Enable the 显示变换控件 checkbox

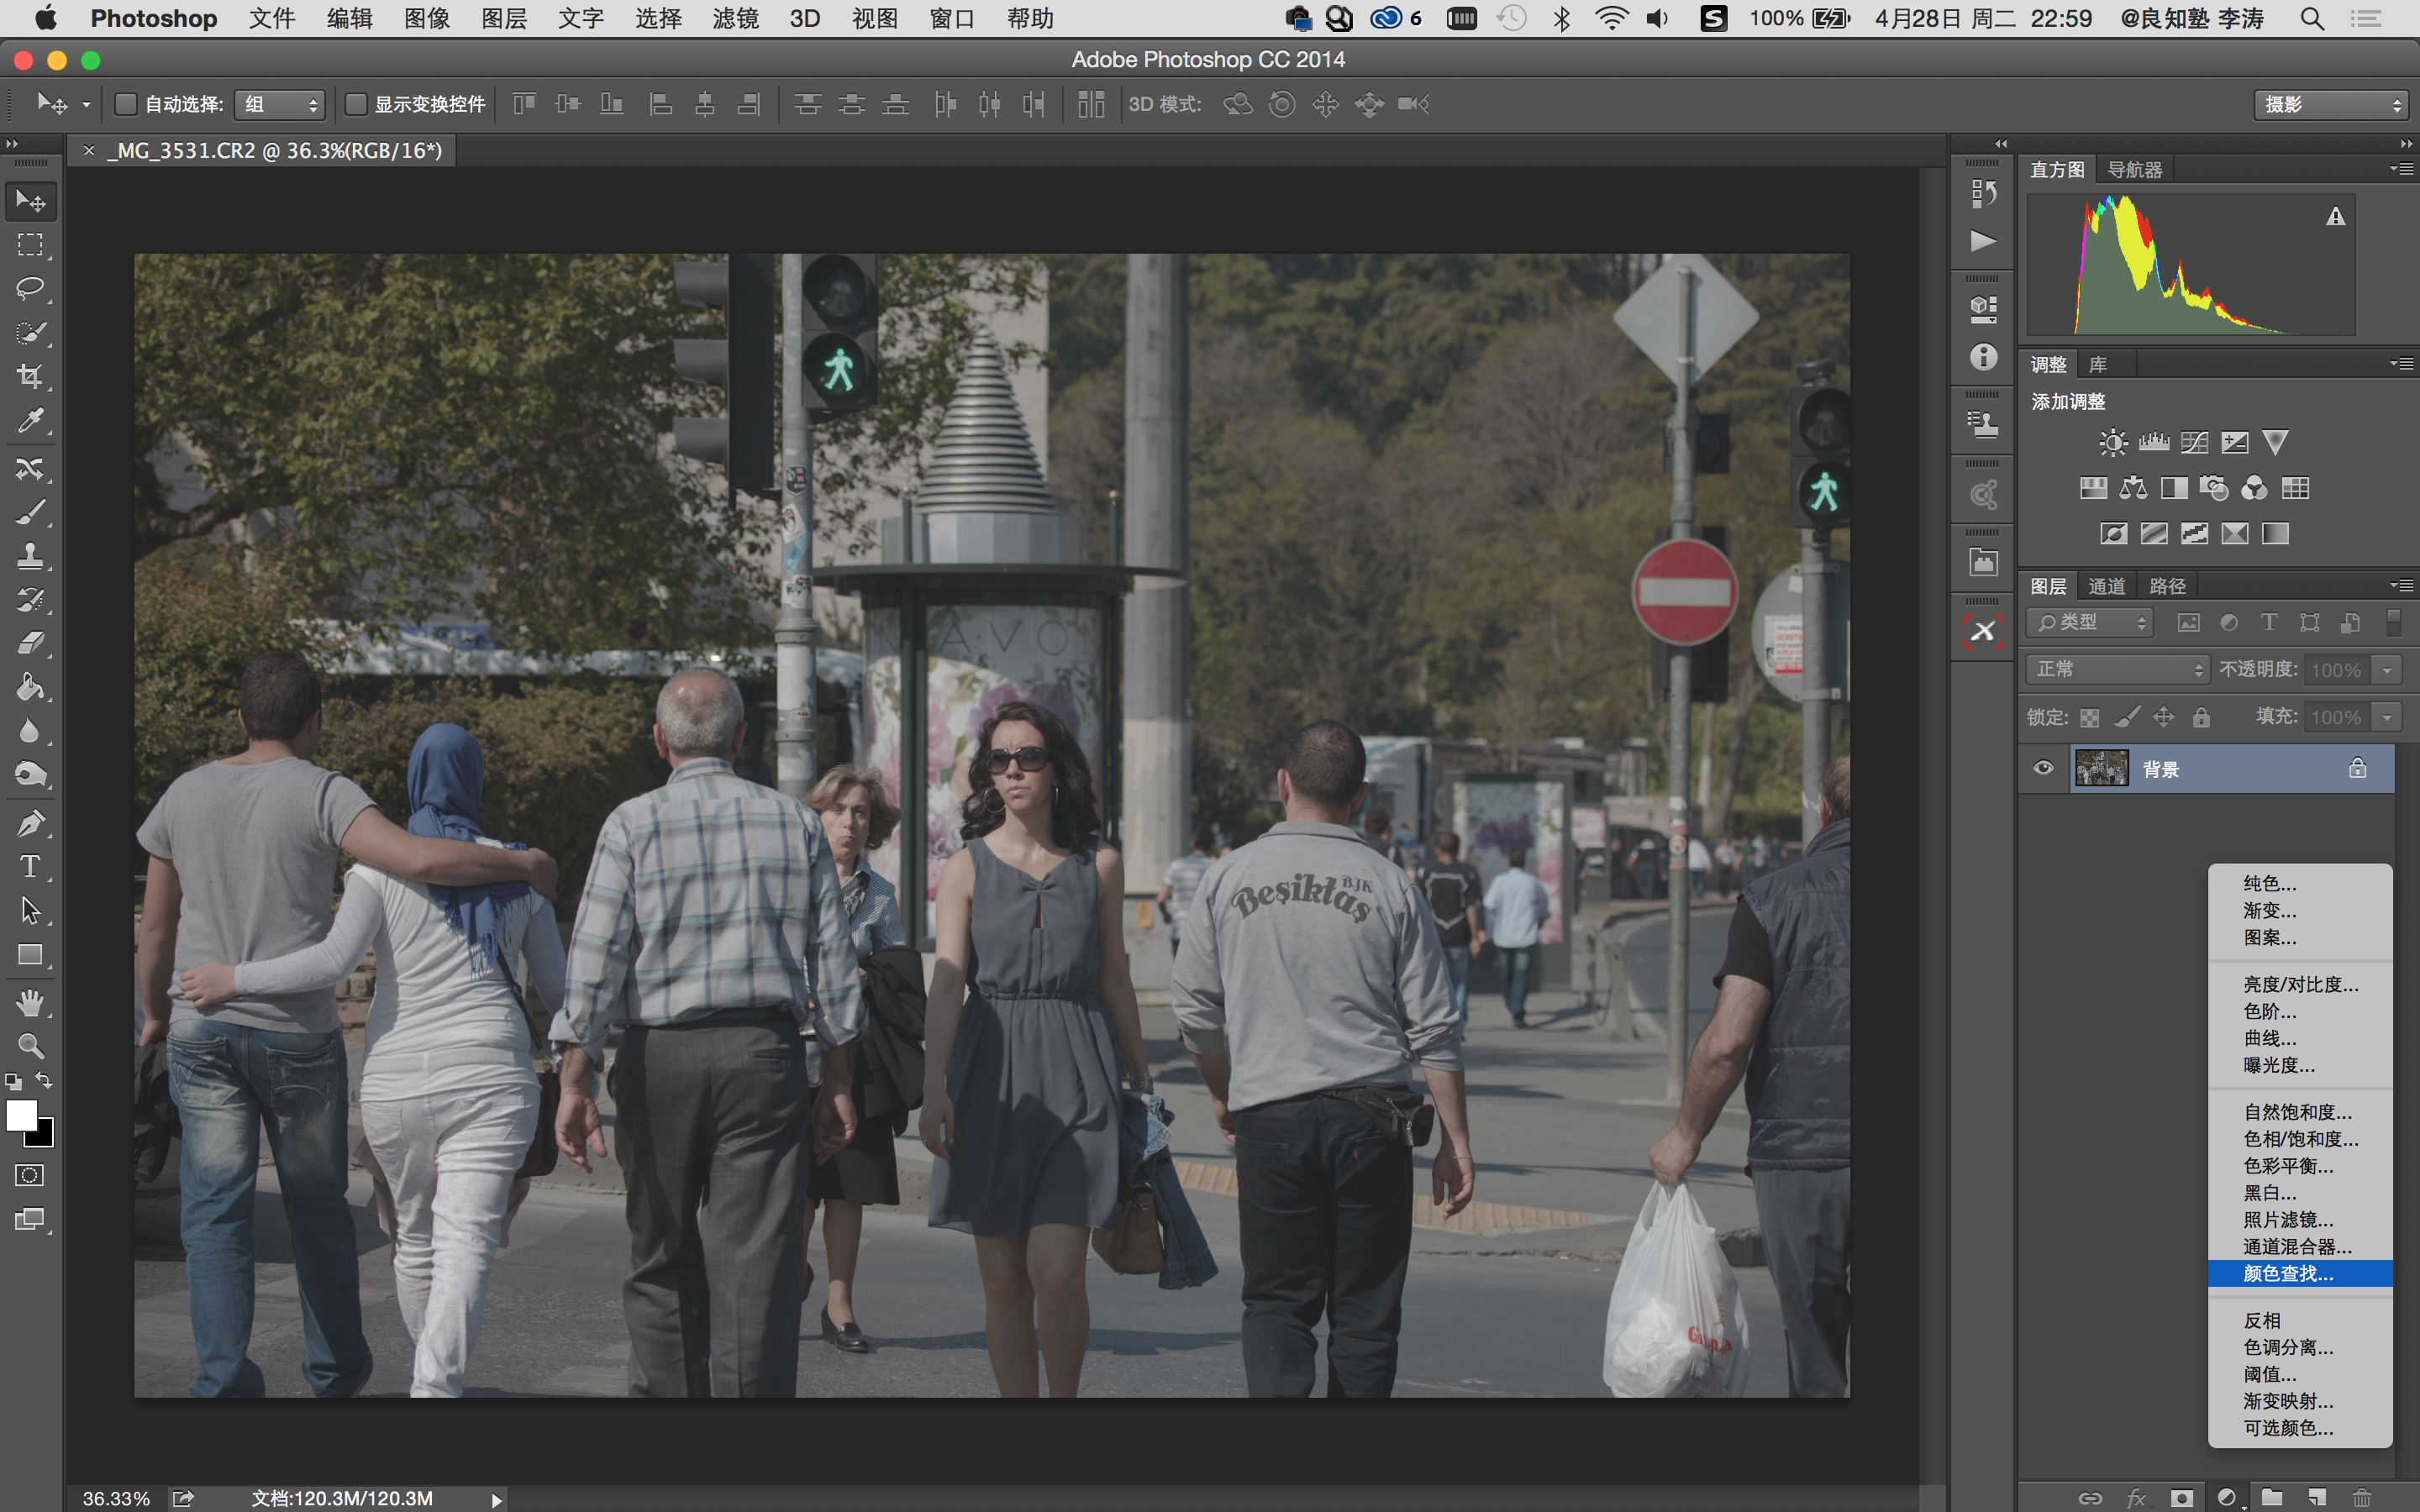[356, 104]
